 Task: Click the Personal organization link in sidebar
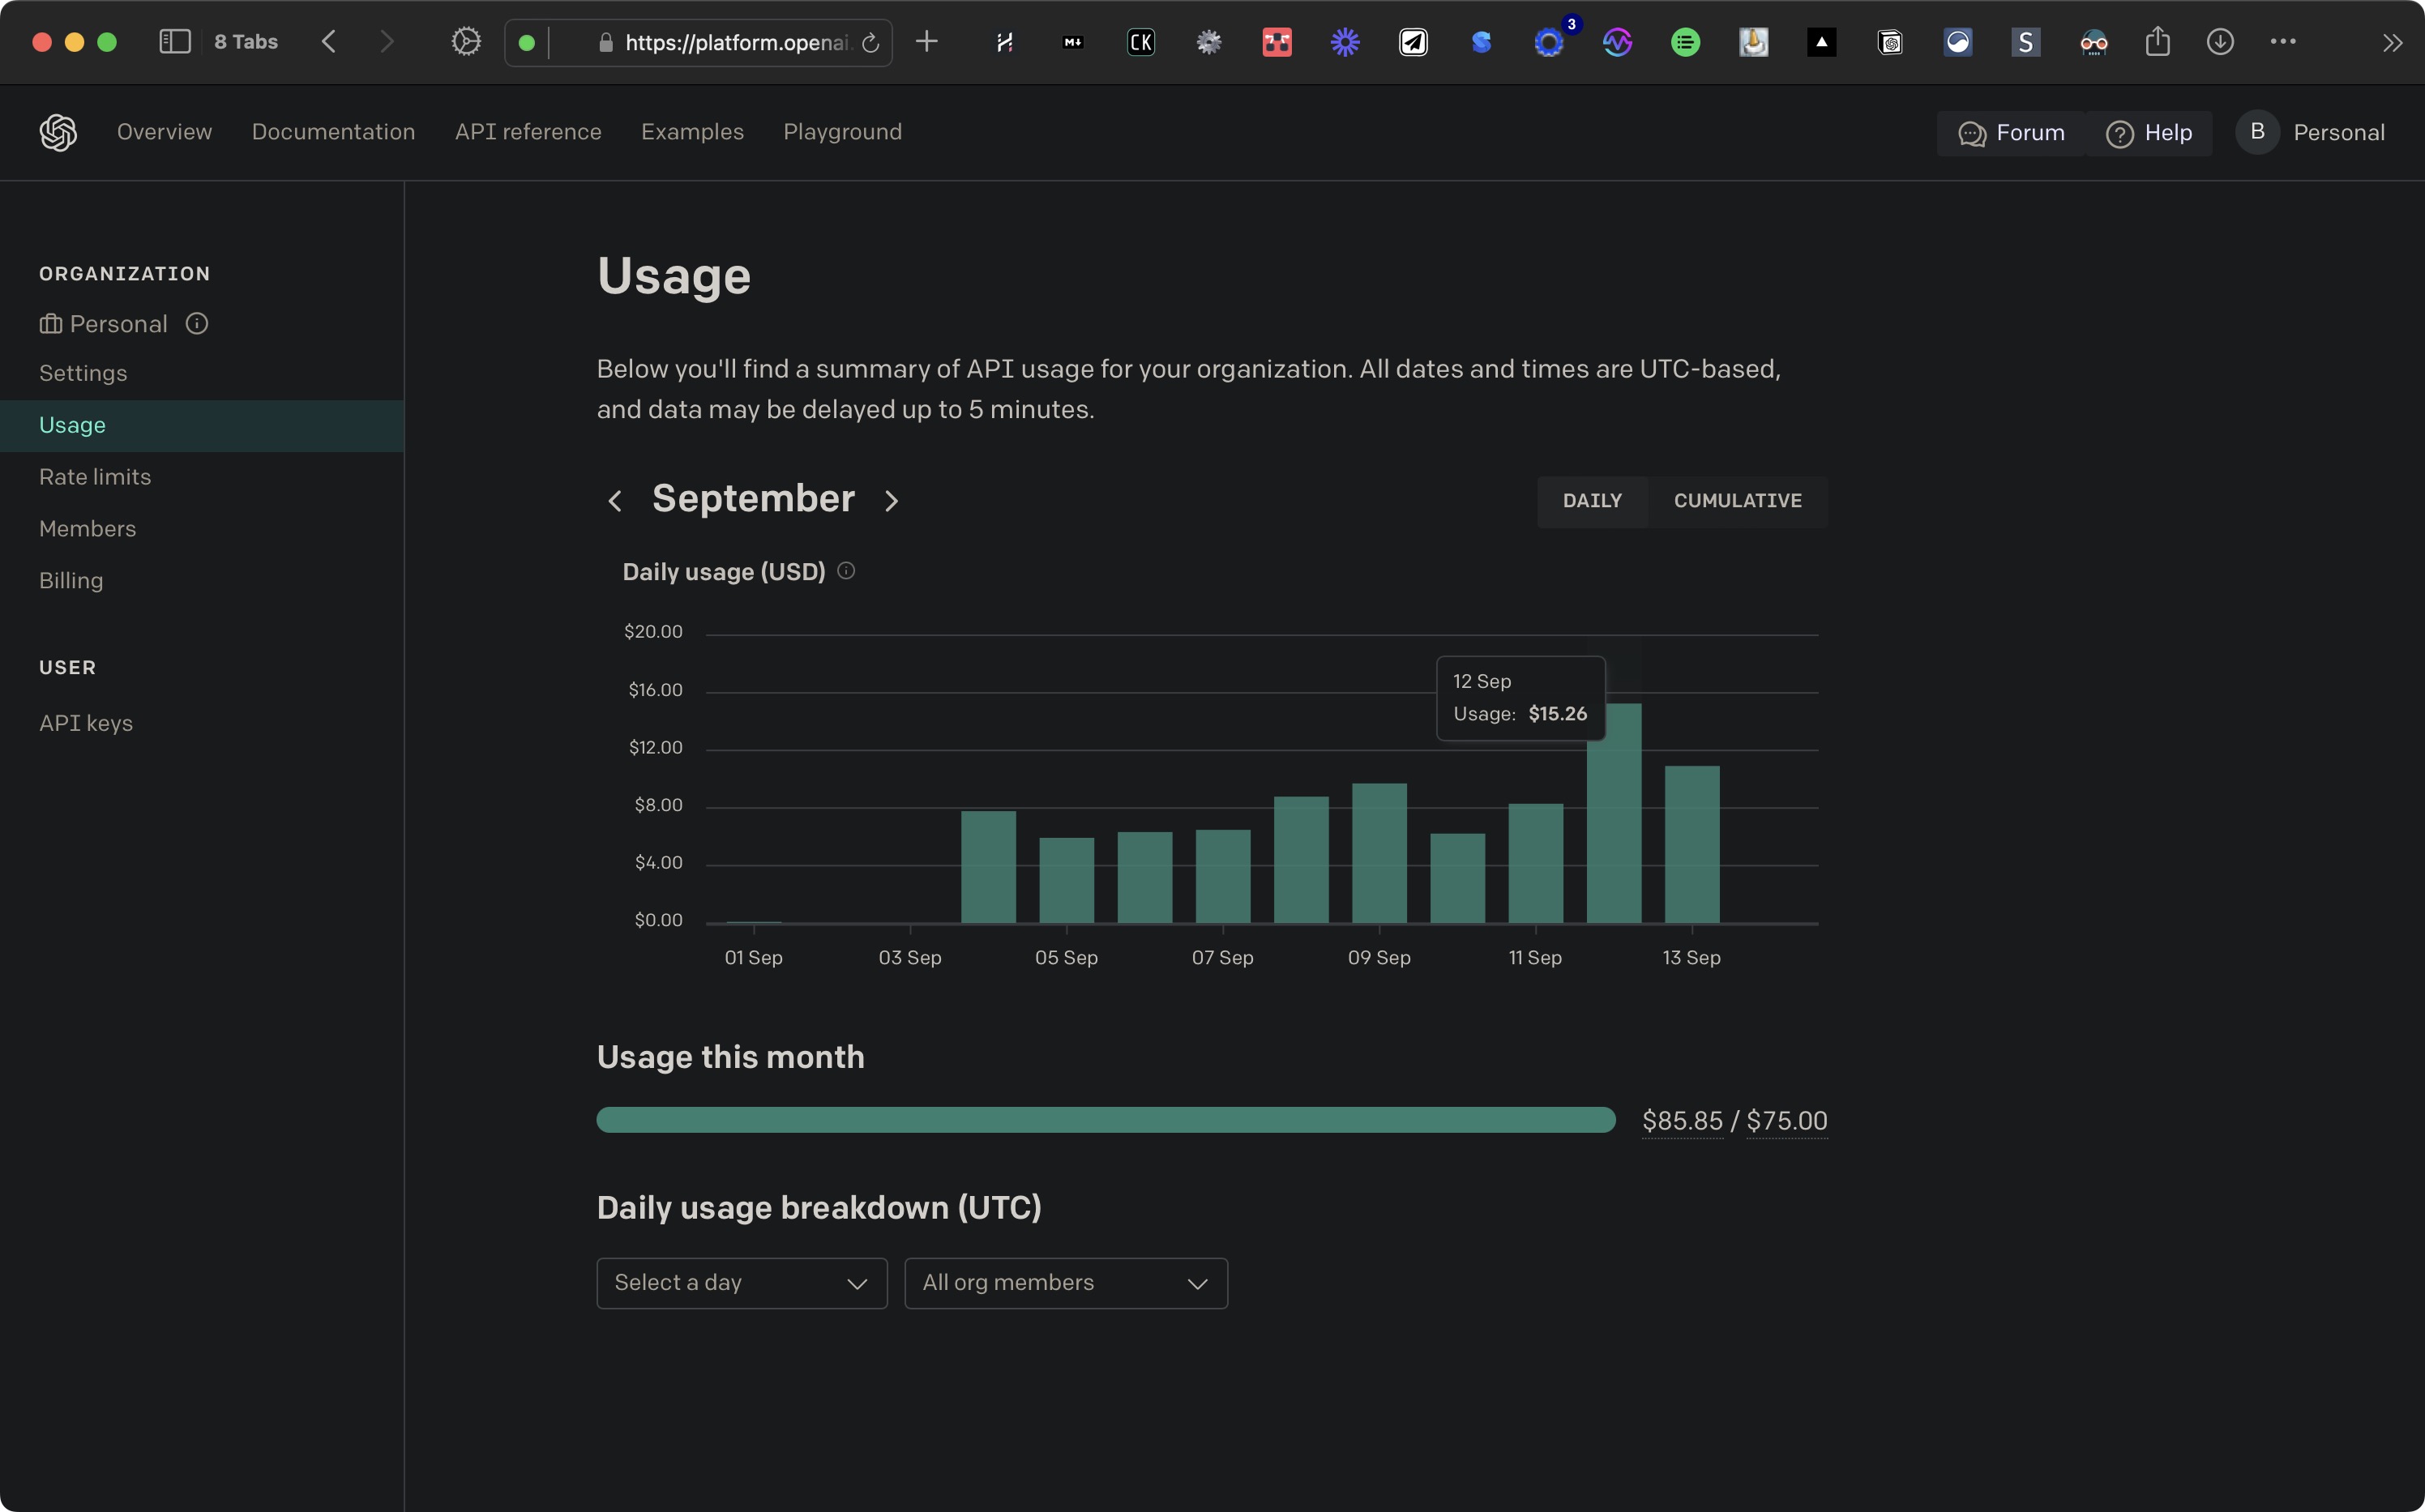pos(103,324)
